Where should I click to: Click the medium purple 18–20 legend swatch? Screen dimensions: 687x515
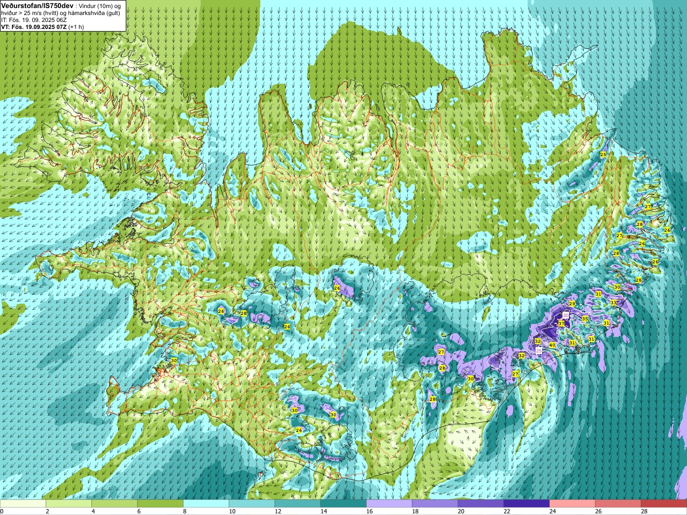point(435,504)
